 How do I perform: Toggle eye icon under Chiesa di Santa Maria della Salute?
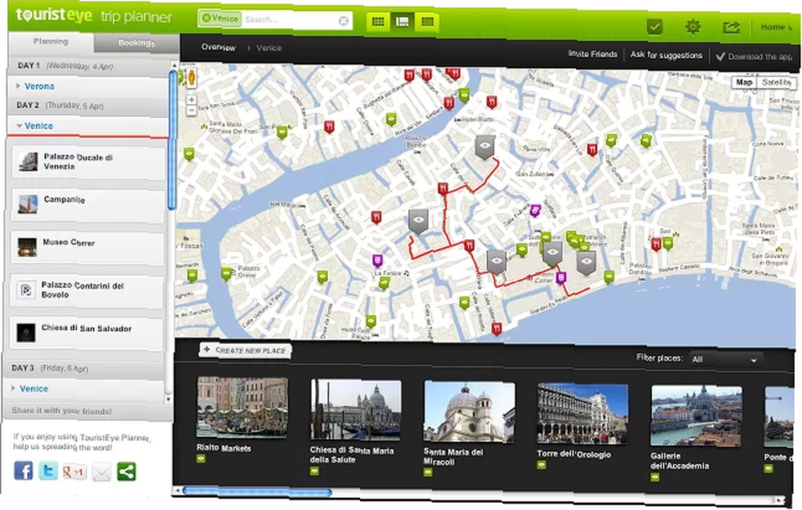(314, 471)
